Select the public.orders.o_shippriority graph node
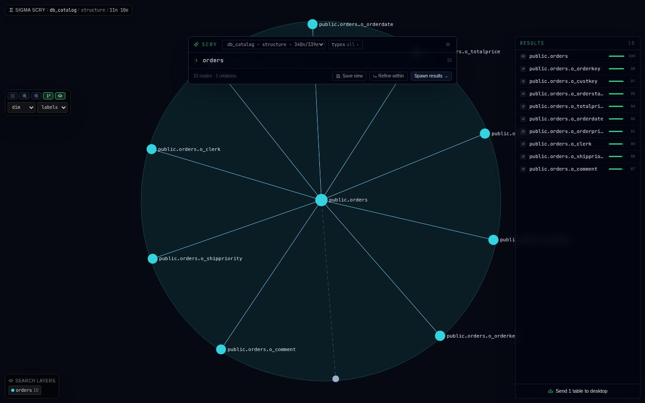 tap(153, 259)
